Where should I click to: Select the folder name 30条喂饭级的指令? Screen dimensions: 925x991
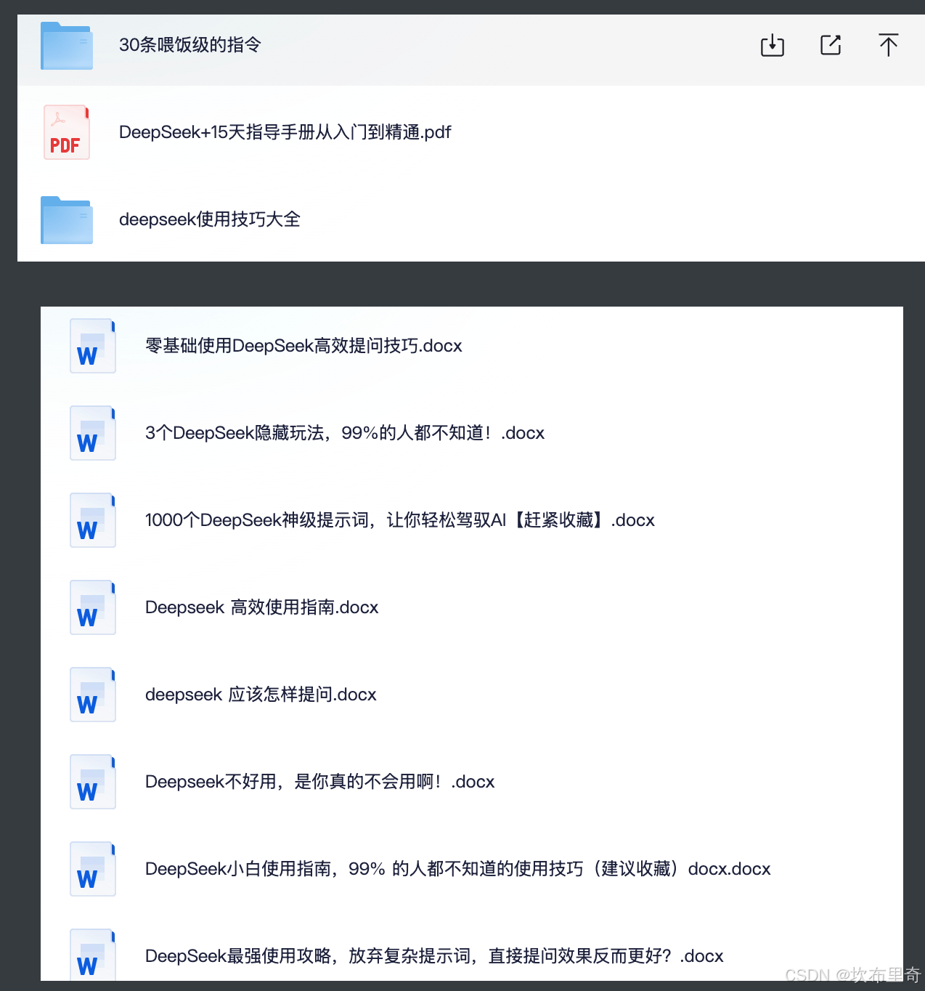coord(190,45)
